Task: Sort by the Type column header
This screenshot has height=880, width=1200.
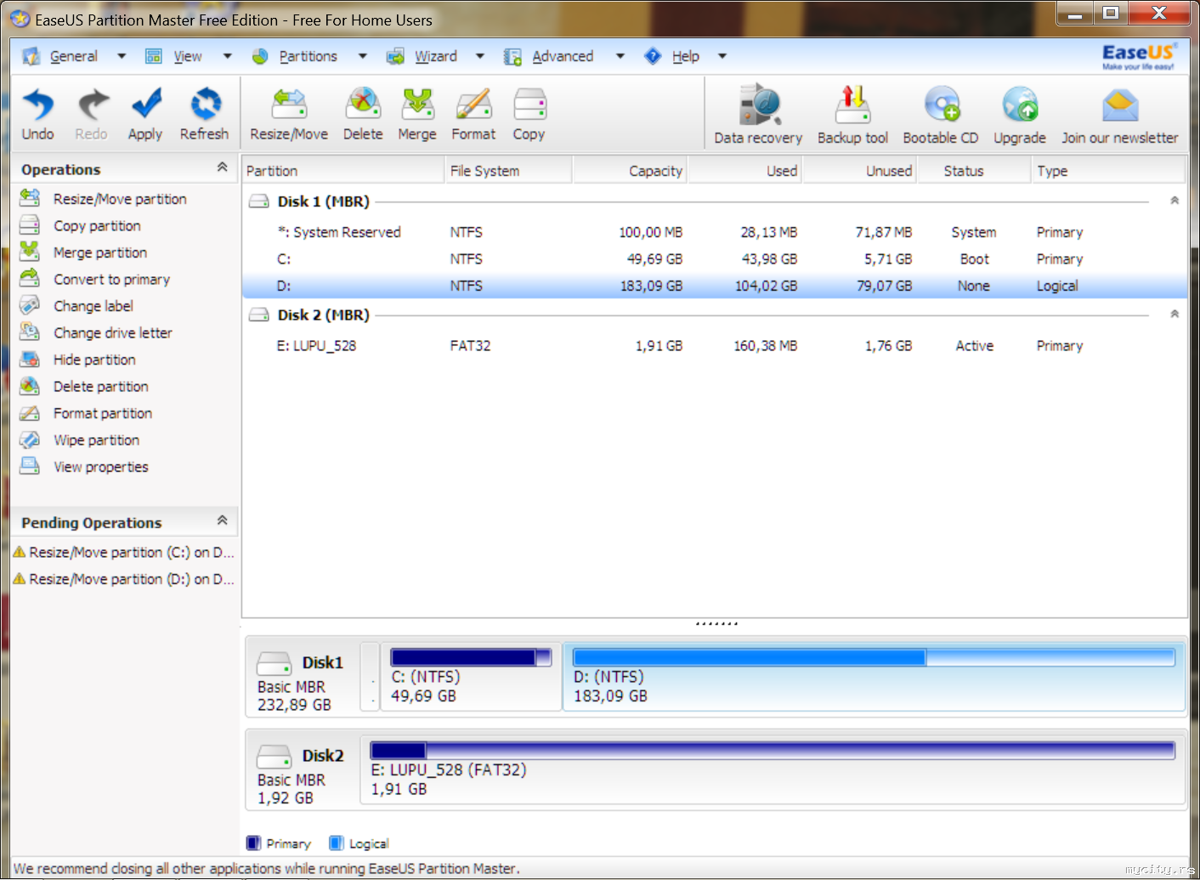Action: pyautogui.click(x=1108, y=171)
